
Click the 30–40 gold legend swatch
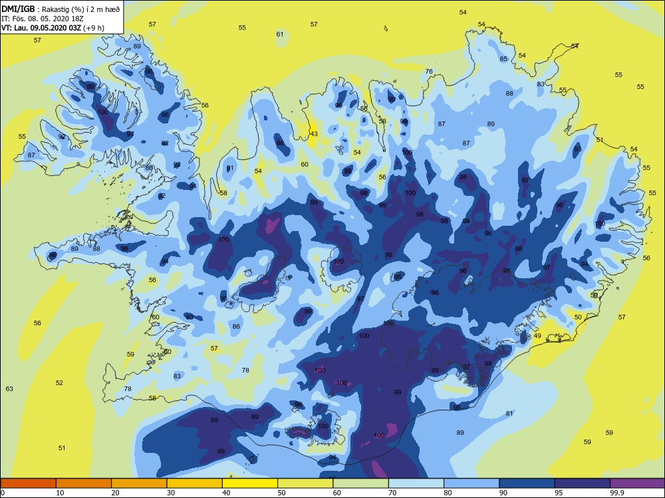point(195,483)
